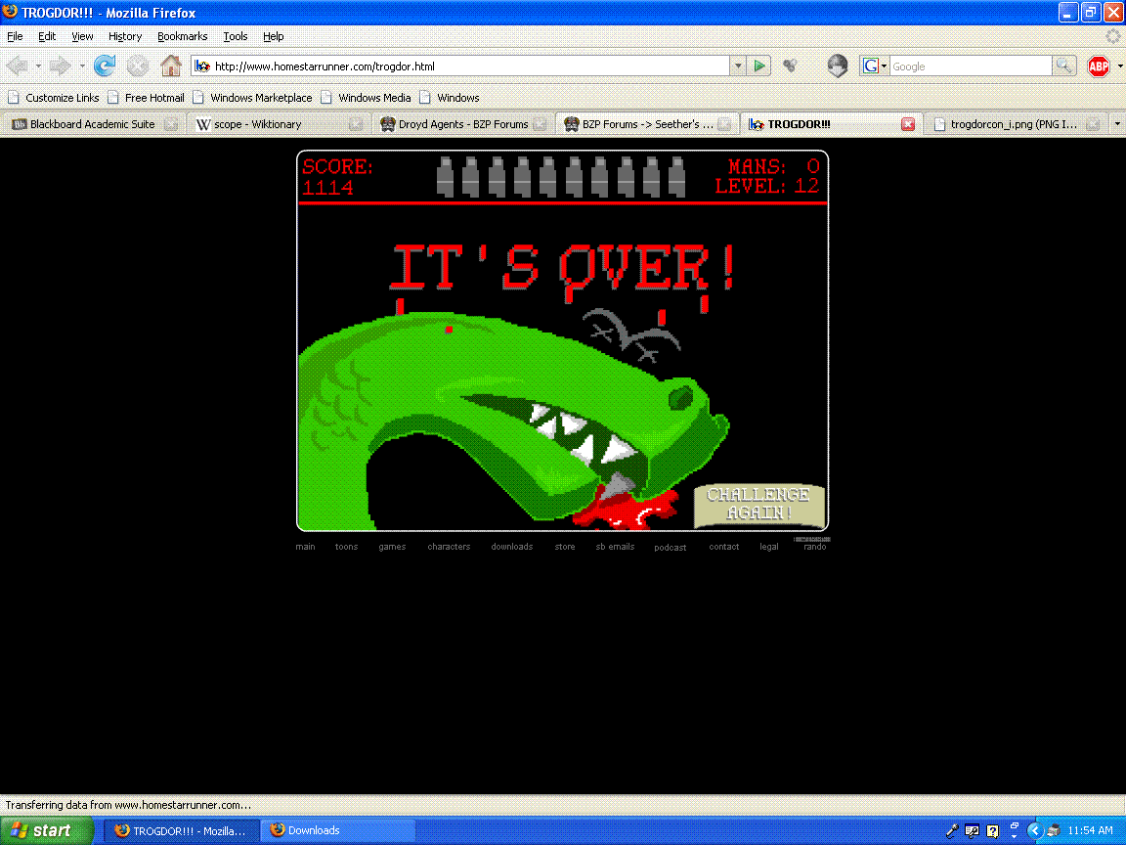The width and height of the screenshot is (1126, 845).
Task: Open Free Hotmail bookmark
Action: 146,98
